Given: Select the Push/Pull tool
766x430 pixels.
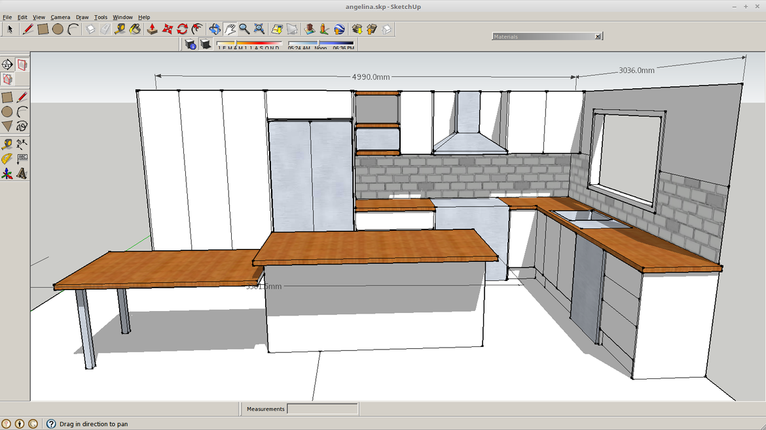Looking at the screenshot, I should click(x=152, y=29).
